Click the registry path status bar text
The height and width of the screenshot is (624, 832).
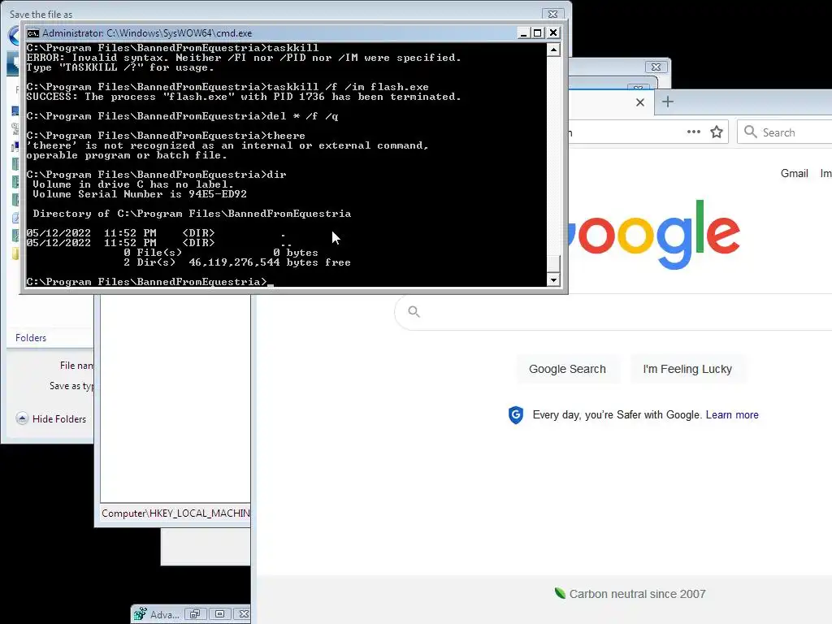pos(175,513)
